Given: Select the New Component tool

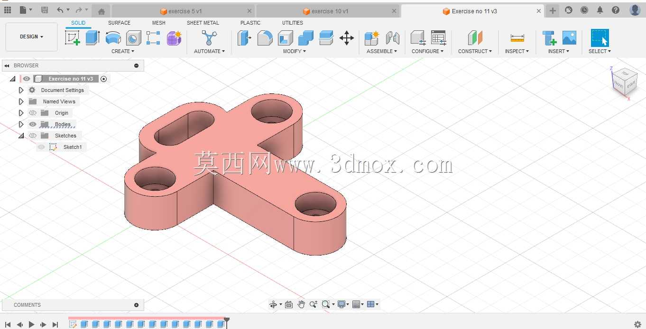Looking at the screenshot, I should pos(372,38).
